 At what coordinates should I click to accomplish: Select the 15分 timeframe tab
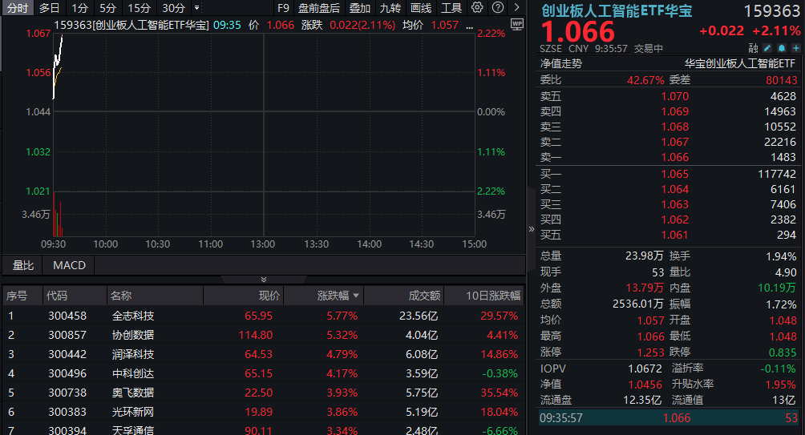click(x=139, y=8)
